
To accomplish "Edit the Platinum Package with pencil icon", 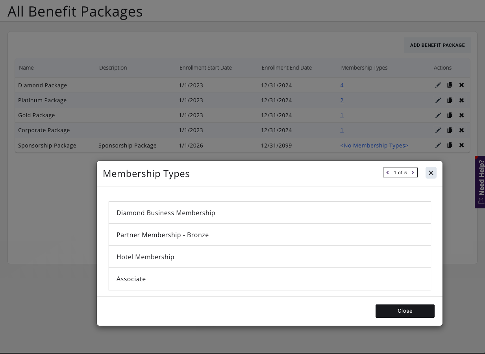I will [438, 100].
